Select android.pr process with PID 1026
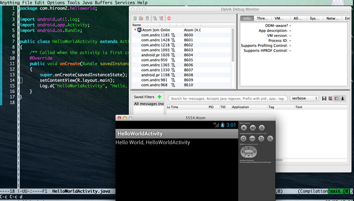Viewport: 354px width, 201px height. point(182,55)
